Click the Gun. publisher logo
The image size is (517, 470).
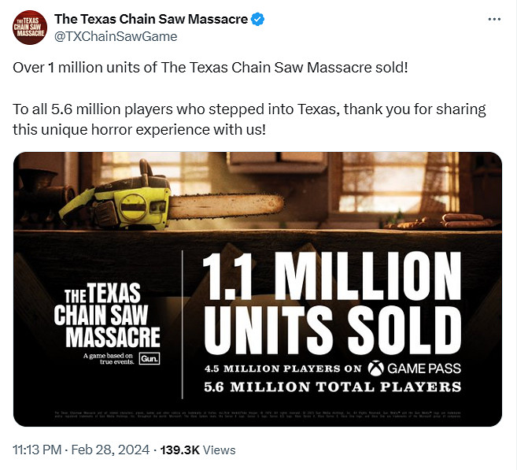[148, 359]
